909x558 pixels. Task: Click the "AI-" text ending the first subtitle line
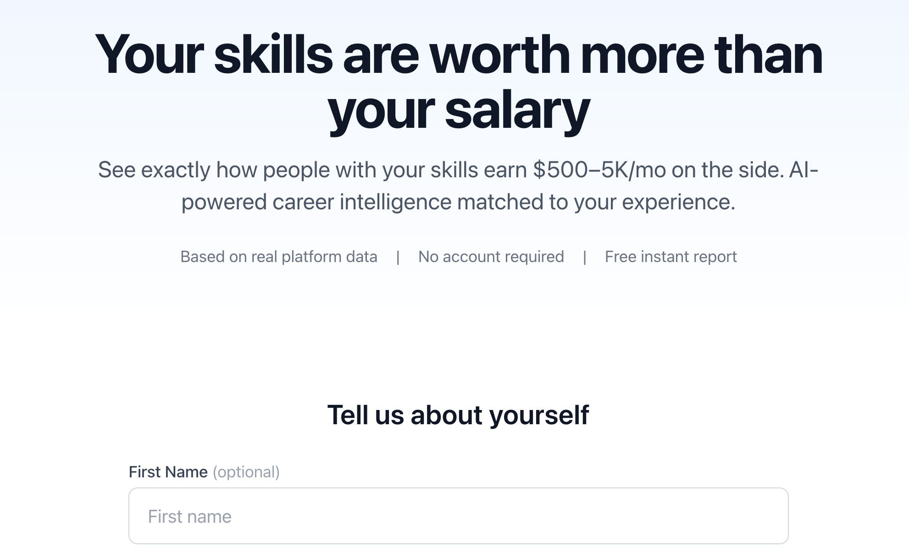pyautogui.click(x=804, y=170)
